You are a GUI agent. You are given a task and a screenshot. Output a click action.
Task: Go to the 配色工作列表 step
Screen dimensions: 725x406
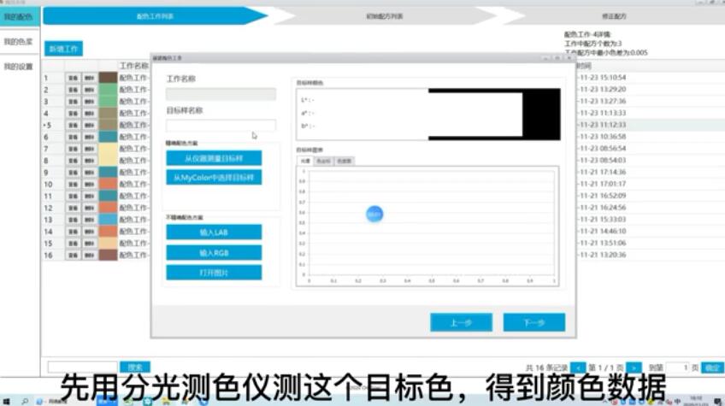[155, 16]
